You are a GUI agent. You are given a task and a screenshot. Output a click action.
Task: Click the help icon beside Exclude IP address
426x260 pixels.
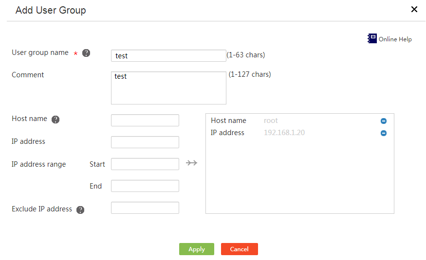[x=80, y=210]
